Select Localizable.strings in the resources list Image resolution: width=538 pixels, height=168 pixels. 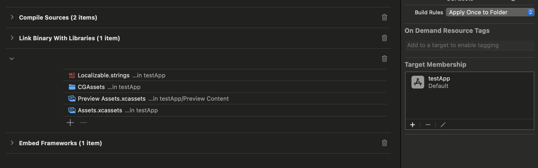(104, 76)
